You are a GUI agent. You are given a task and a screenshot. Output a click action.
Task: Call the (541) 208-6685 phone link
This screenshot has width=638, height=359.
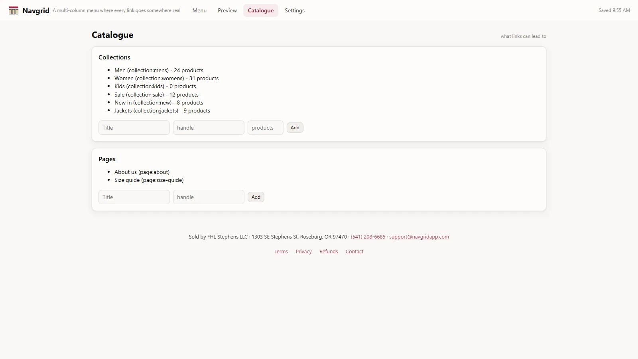point(368,237)
